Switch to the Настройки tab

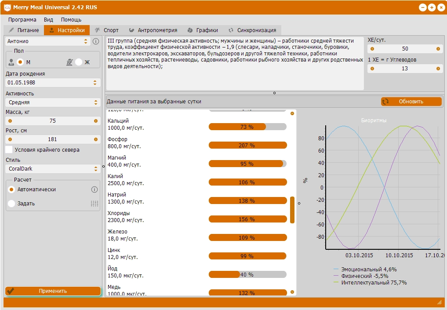click(x=67, y=30)
